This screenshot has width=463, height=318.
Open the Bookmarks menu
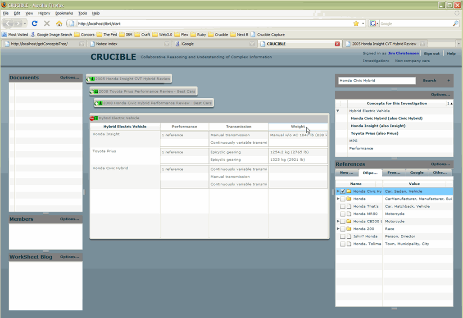click(64, 13)
